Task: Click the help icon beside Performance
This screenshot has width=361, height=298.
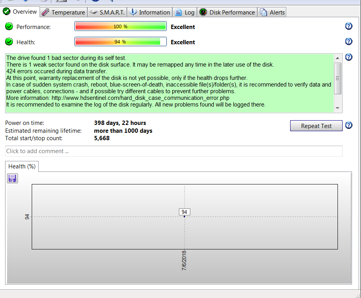Action: click(x=348, y=26)
